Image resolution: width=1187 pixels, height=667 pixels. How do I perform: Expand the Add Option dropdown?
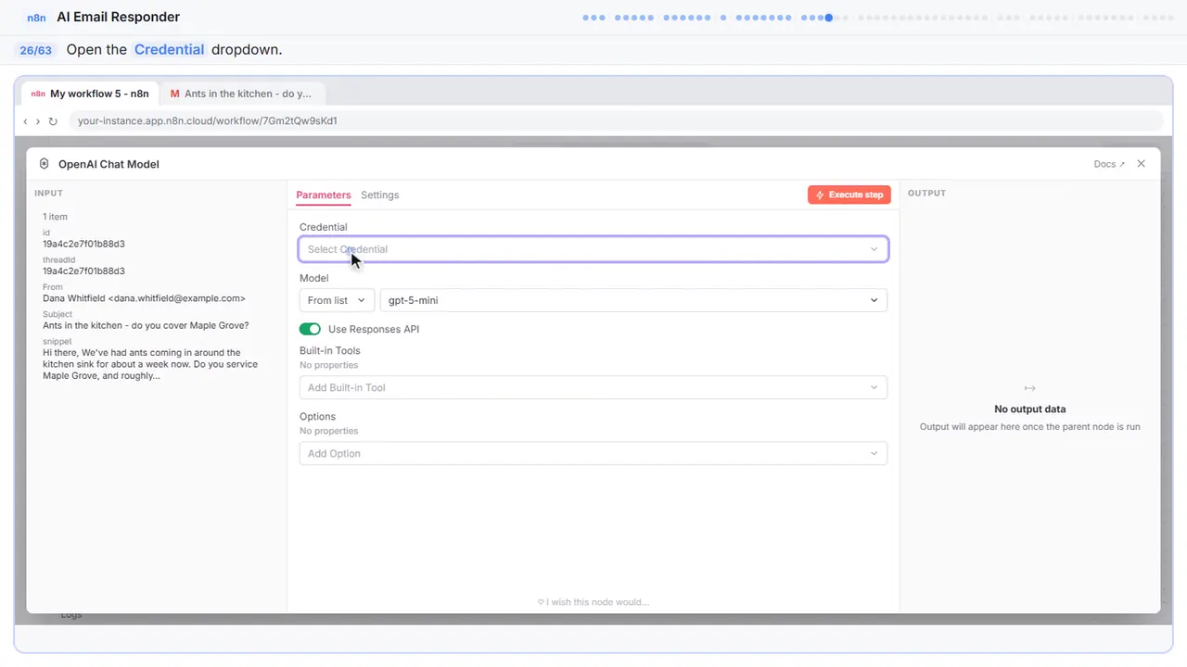click(x=593, y=453)
